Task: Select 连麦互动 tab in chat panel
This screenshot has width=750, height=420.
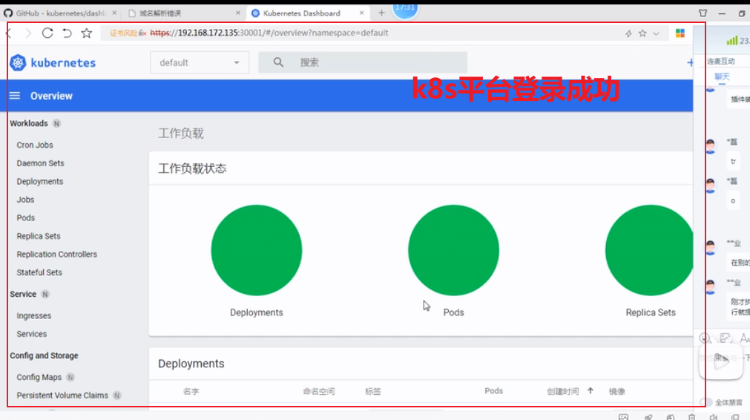Action: (721, 62)
